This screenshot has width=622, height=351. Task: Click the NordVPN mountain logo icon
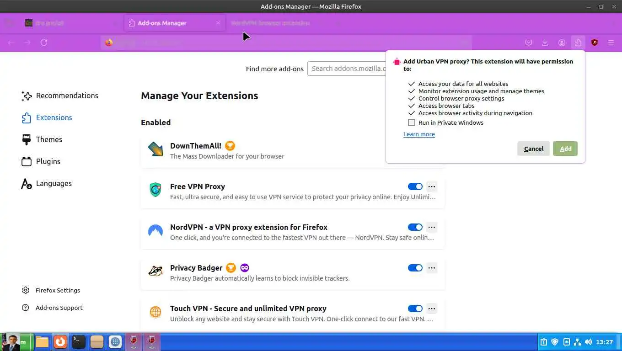point(155,230)
